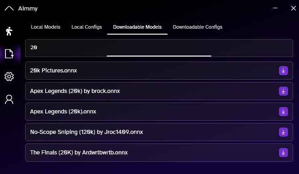
Task: Select the Downloadable Models tab
Action: tap(137, 27)
